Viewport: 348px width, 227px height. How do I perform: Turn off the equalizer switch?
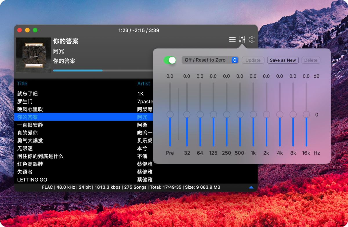point(170,60)
